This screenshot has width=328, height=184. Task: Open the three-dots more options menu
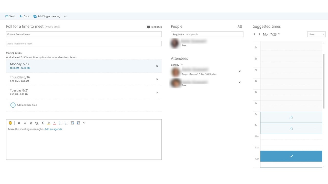pyautogui.click(x=66, y=16)
